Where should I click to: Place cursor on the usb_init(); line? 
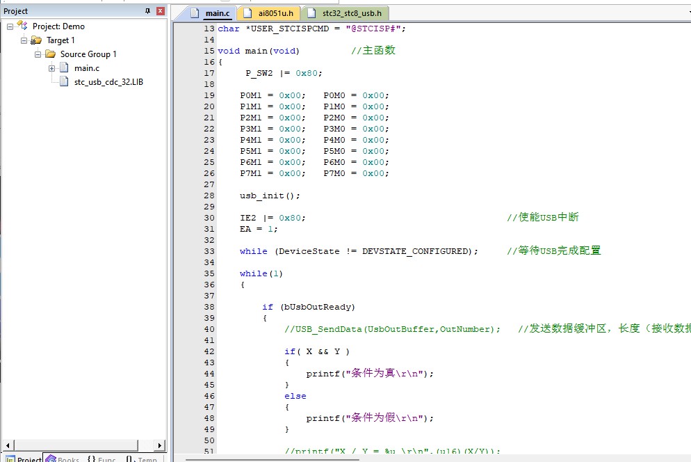270,196
